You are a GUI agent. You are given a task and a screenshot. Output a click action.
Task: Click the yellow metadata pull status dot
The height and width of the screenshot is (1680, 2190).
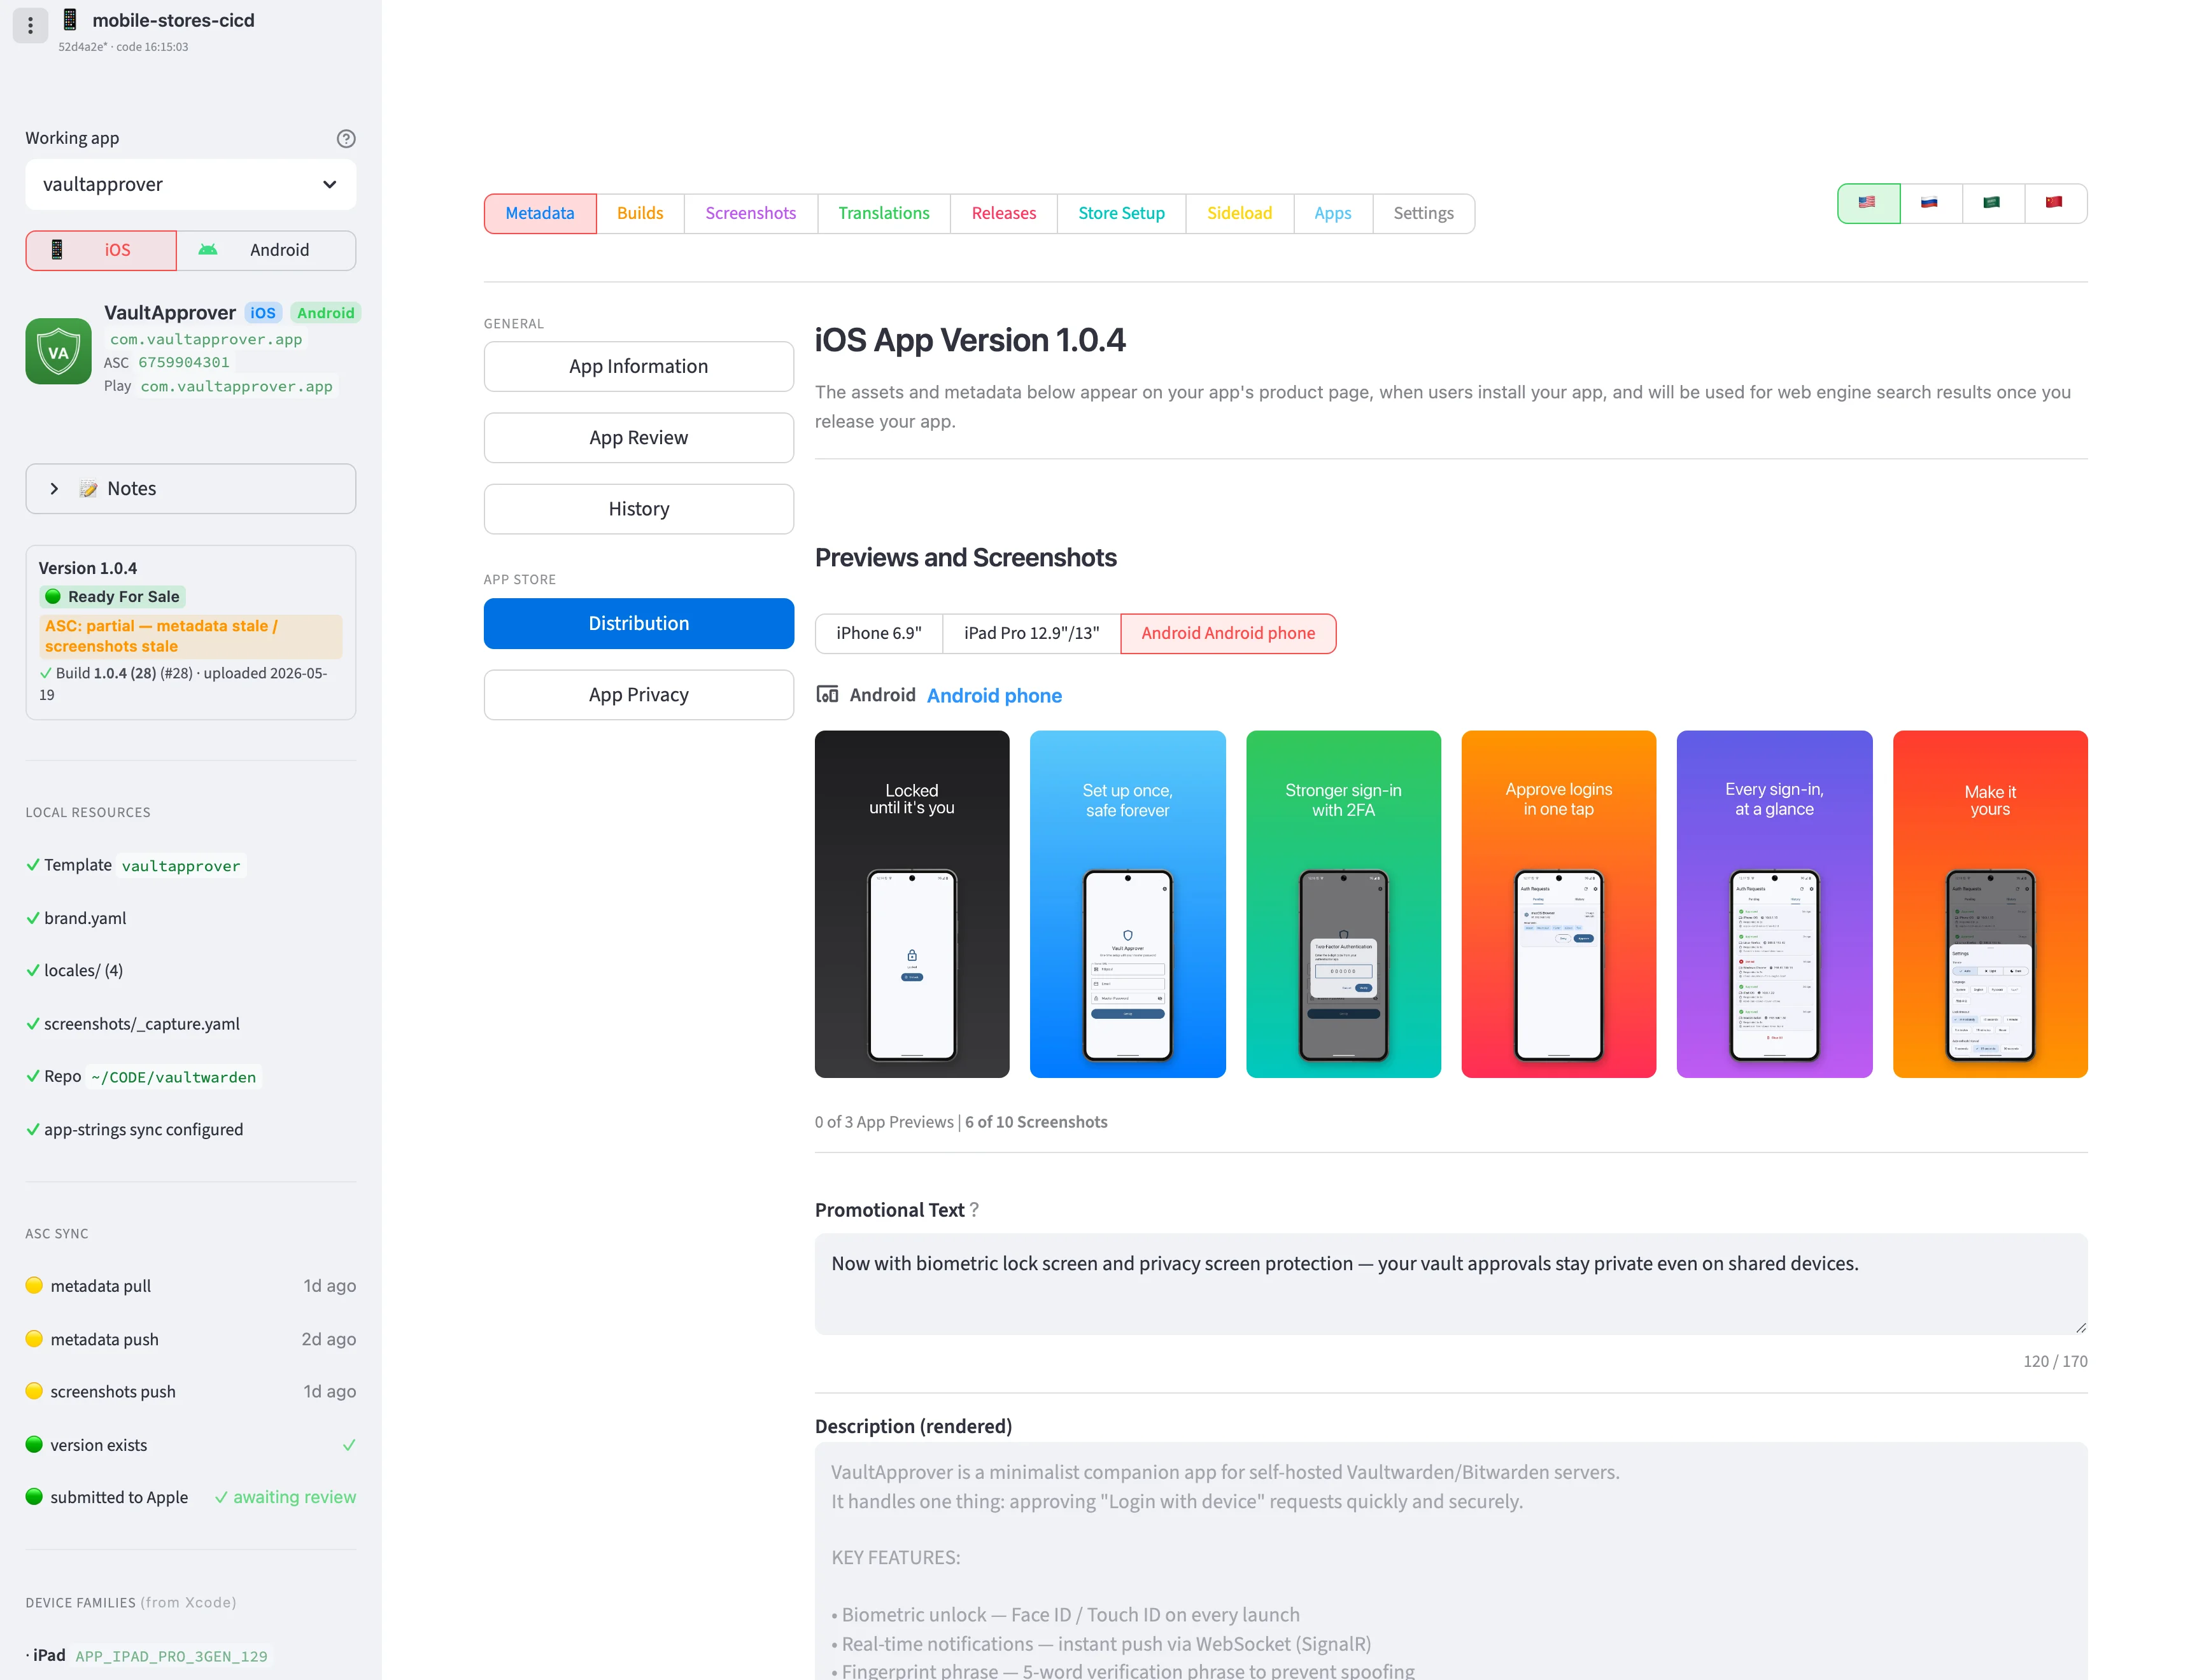coord(34,1285)
